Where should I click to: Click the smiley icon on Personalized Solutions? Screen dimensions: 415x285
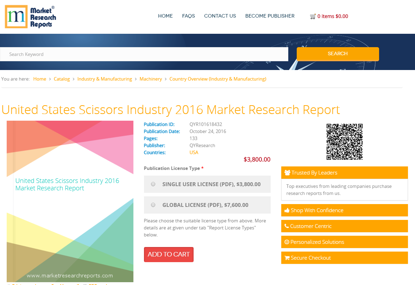[x=287, y=242]
